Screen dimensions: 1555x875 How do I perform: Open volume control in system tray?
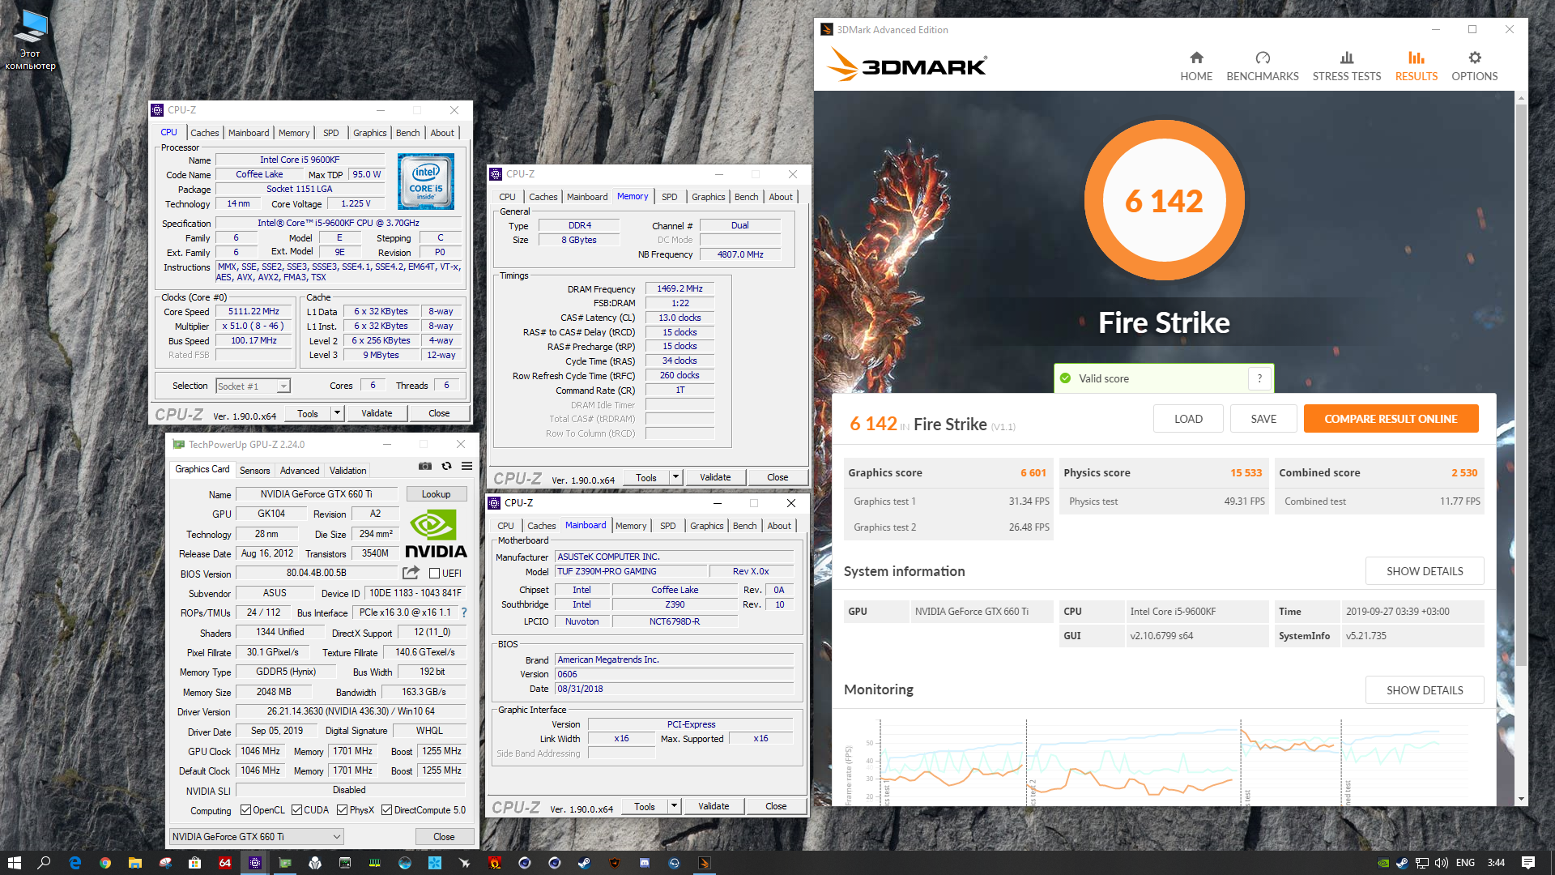(x=1442, y=863)
